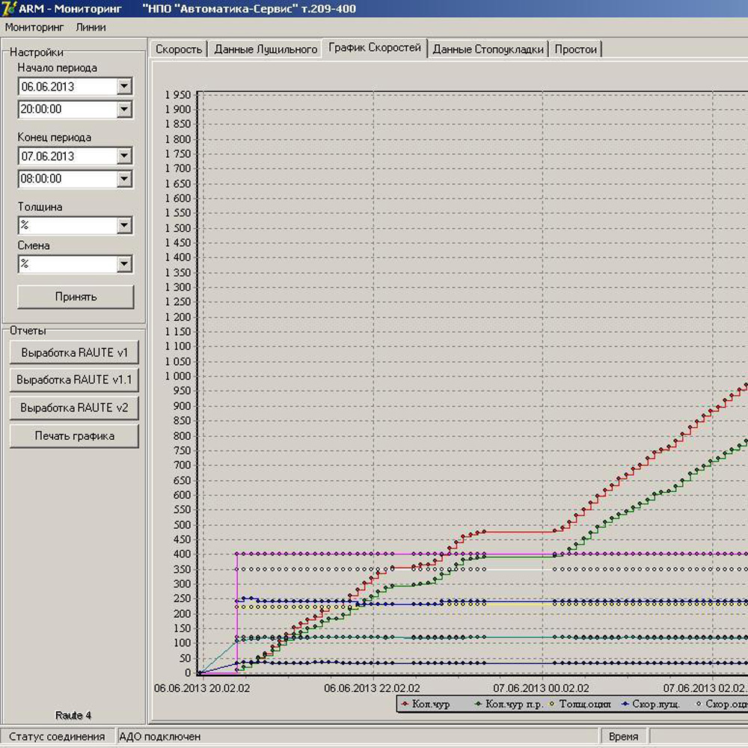Click the Статус соединения status bar label
Viewport: 748px width, 748px height.
tap(57, 737)
